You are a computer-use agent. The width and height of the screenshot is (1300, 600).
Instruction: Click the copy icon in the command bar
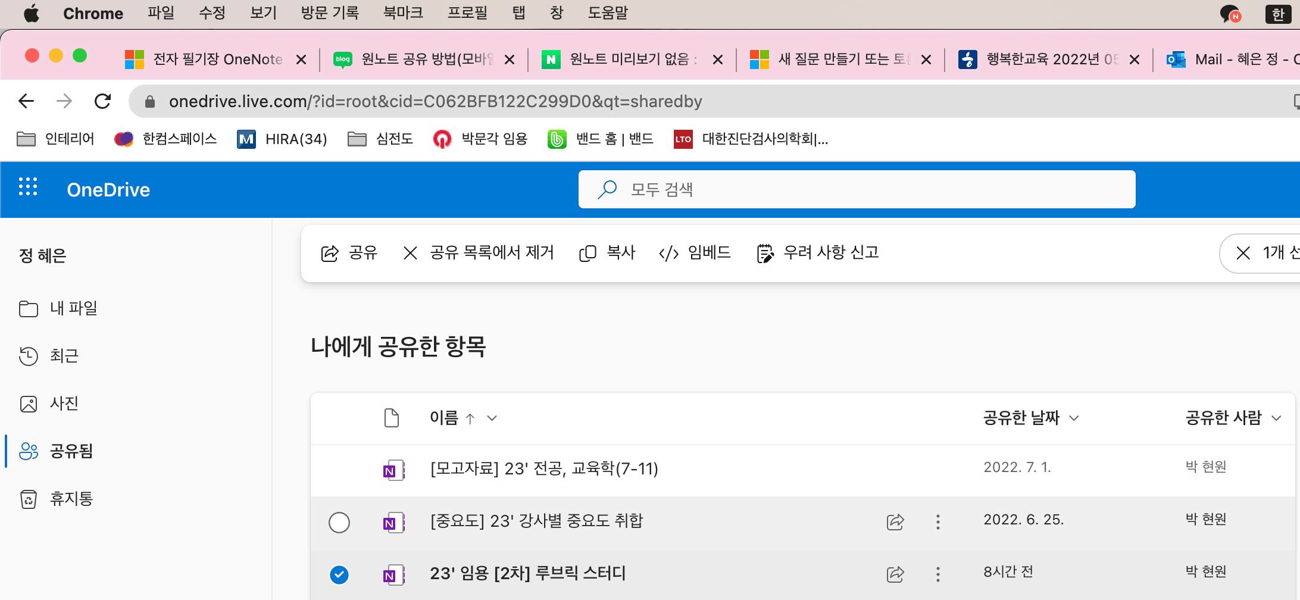[x=587, y=253]
